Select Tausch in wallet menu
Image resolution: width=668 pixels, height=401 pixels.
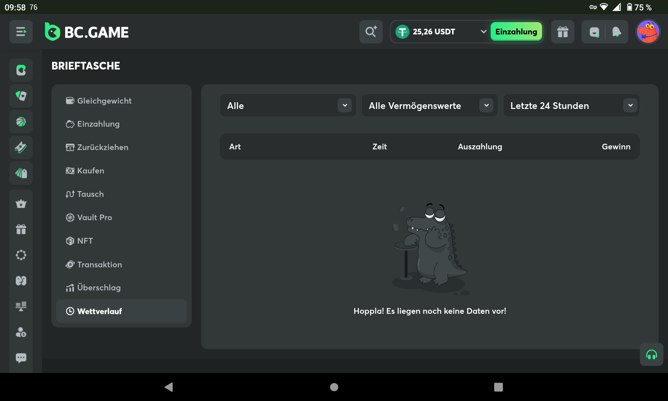pos(122,194)
